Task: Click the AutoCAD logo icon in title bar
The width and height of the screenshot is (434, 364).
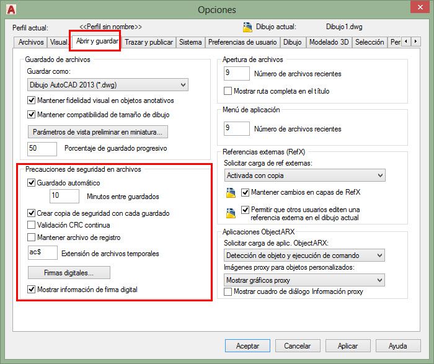Action: 11,9
